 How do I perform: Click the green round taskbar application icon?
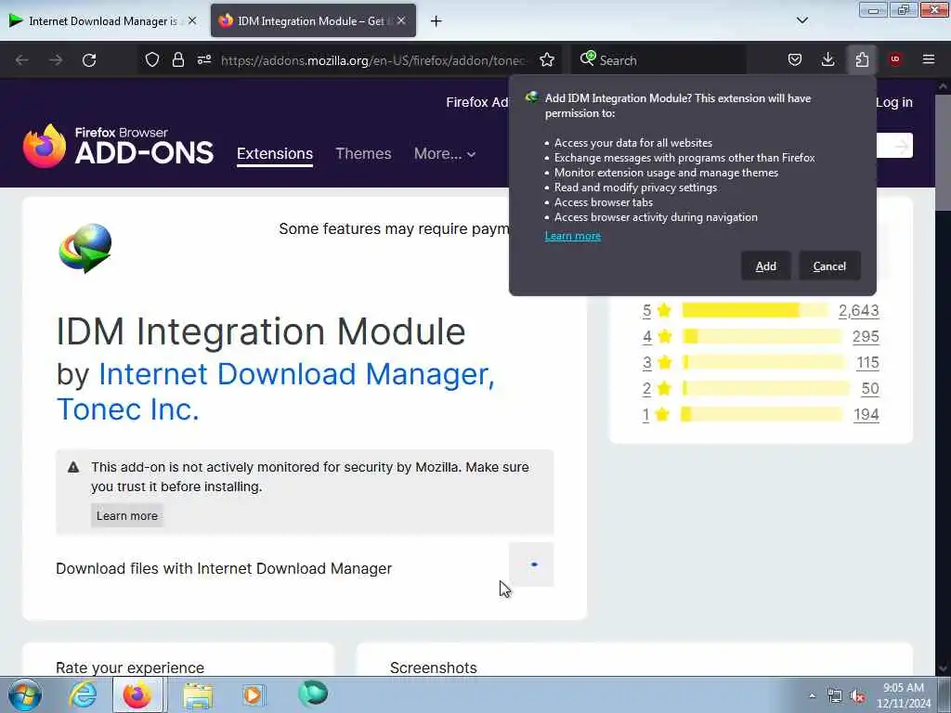(x=313, y=694)
